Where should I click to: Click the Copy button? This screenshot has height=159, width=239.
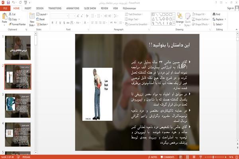point(13,20)
